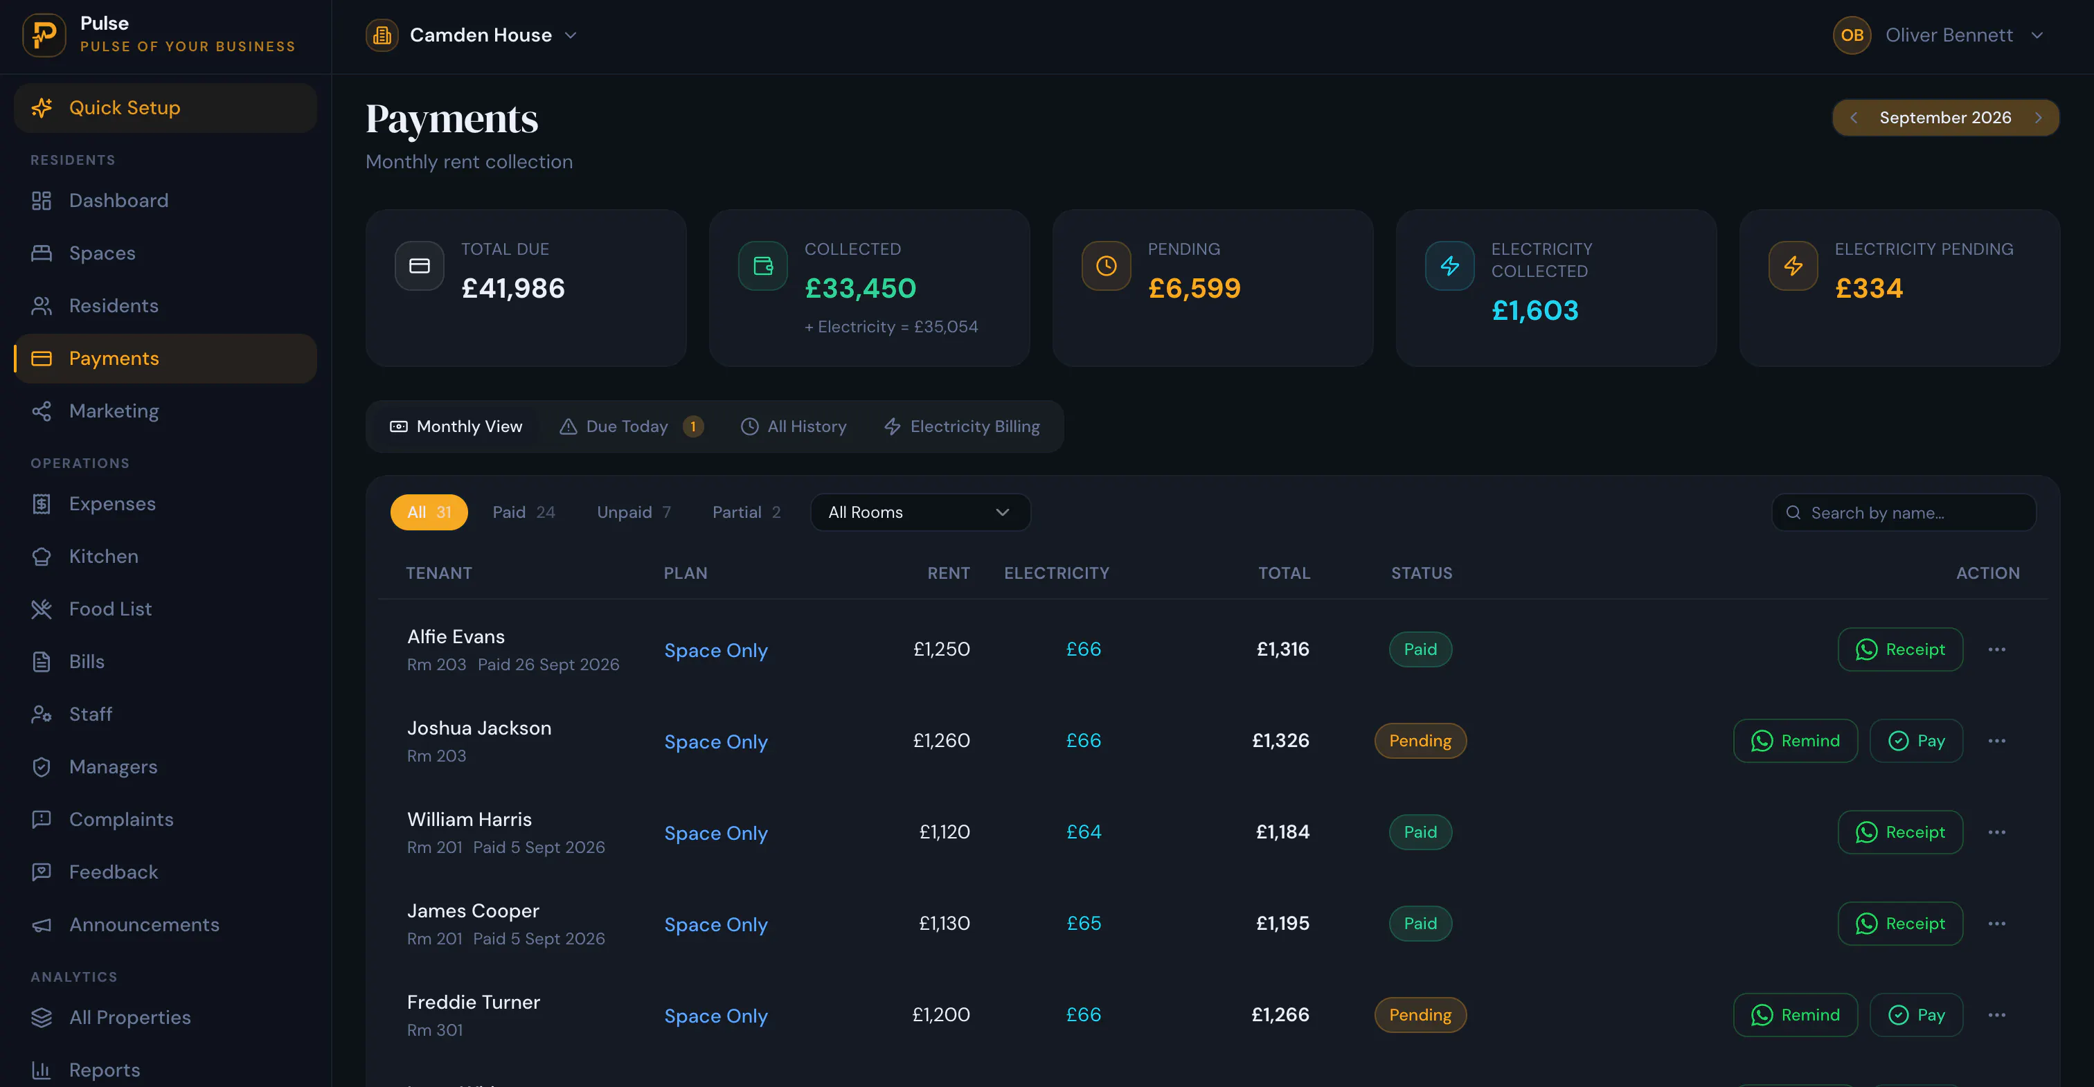Open Dashboard from the sidebar
Viewport: 2094px width, 1087px height.
coord(165,201)
